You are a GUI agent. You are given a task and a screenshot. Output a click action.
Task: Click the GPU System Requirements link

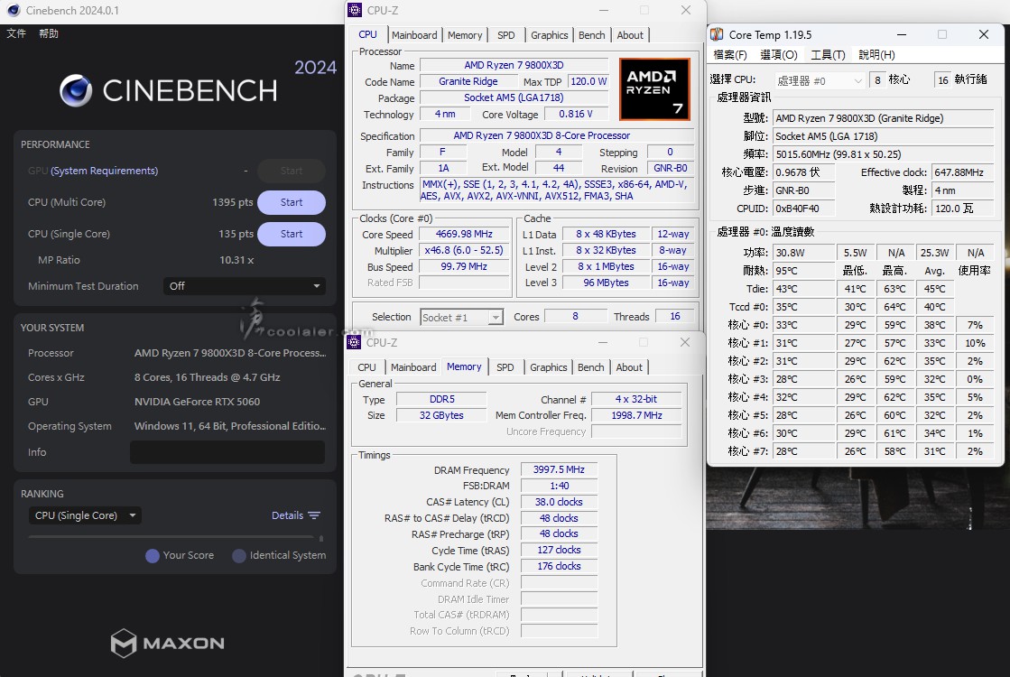pos(104,171)
